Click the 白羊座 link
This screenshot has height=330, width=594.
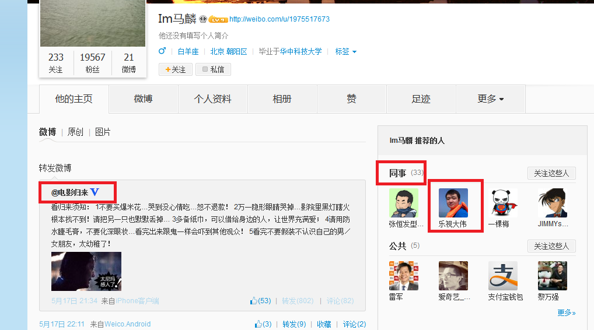click(x=188, y=51)
